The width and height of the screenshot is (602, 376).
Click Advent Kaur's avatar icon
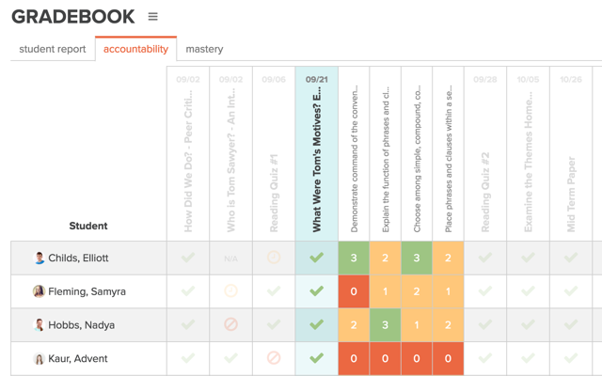[40, 359]
